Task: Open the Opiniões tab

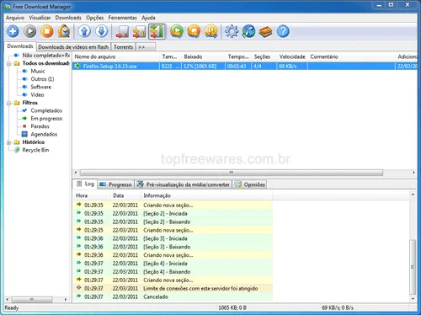Action: coord(250,184)
